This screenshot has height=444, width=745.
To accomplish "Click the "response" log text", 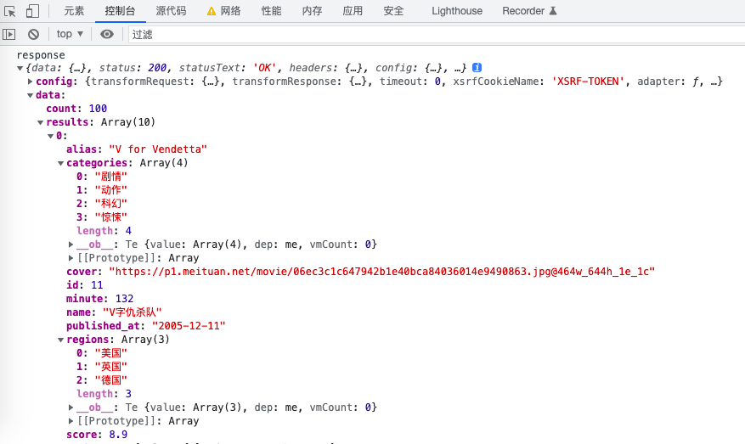I will pos(41,55).
